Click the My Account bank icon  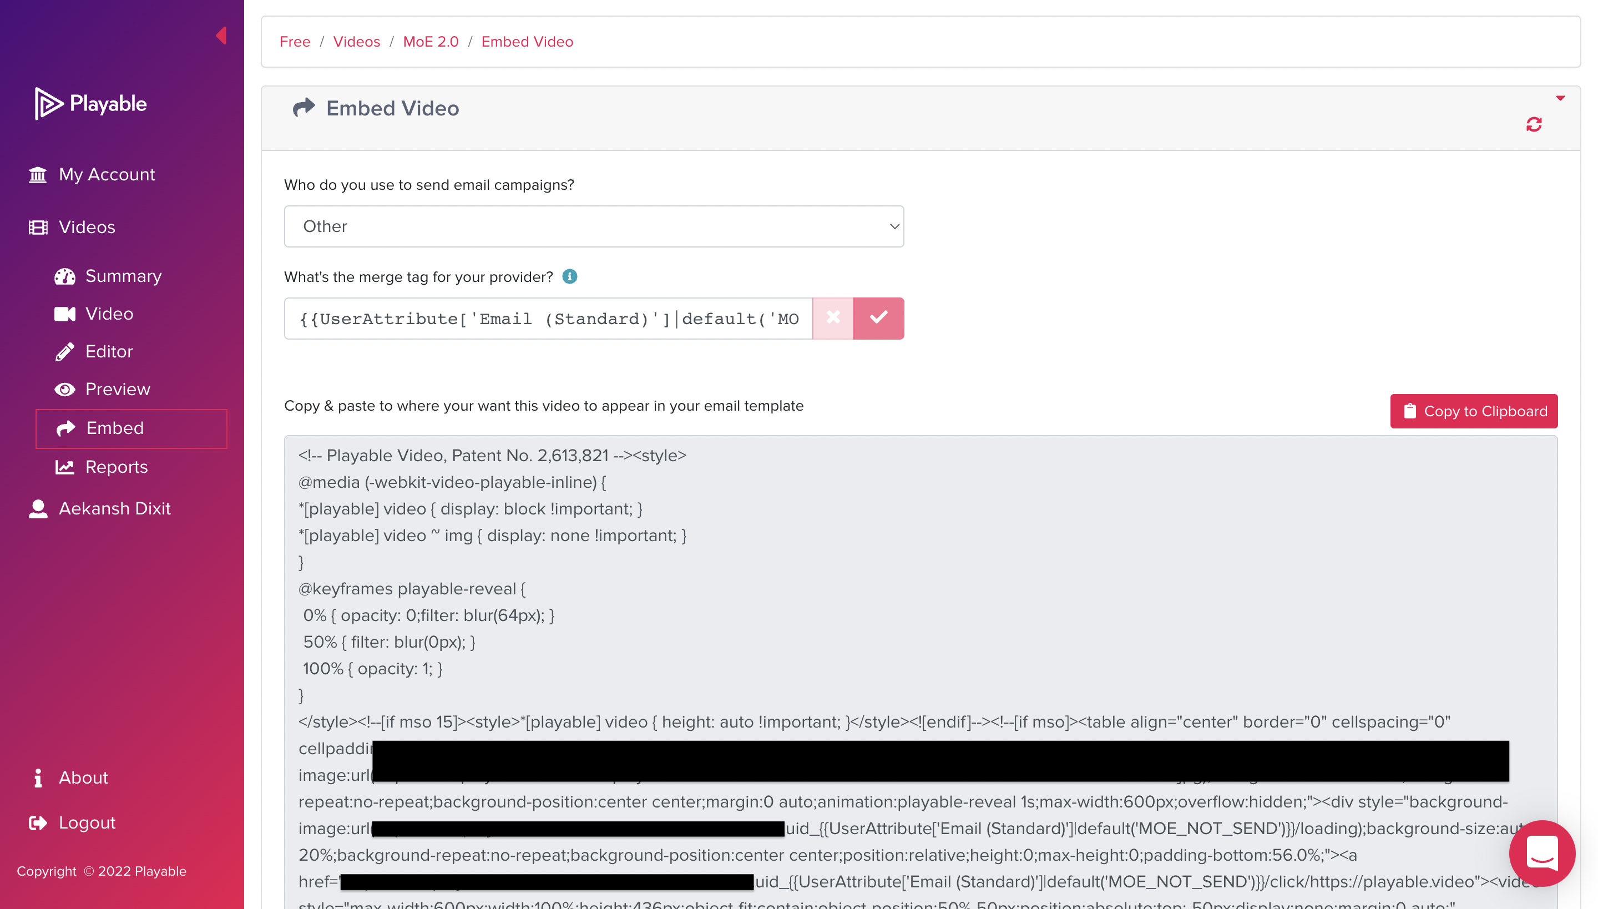38,175
